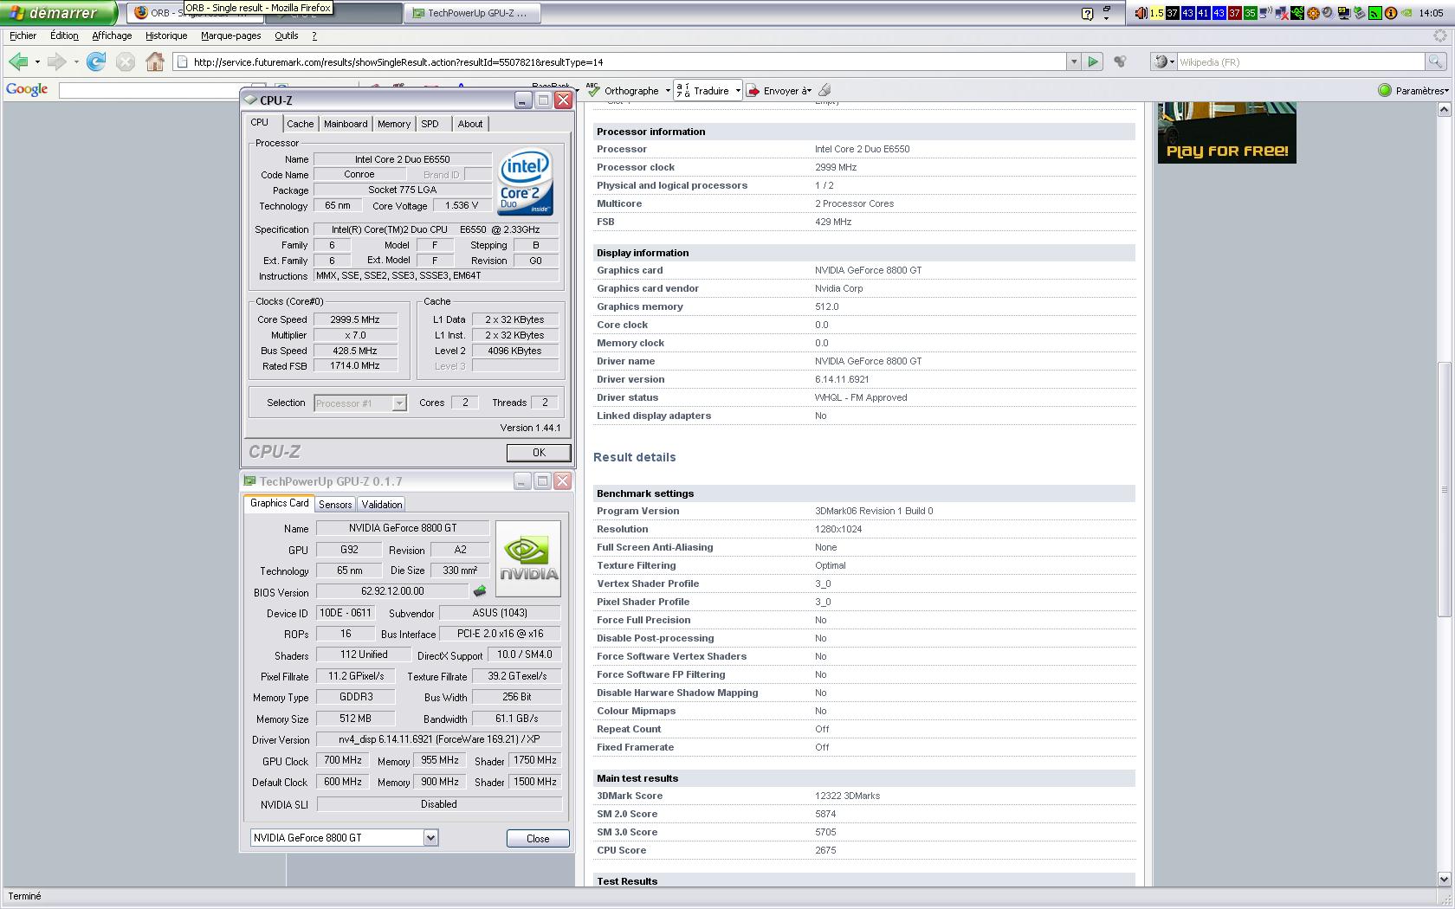Click the orange info icon in the system tray
The width and height of the screenshot is (1455, 909).
(x=1391, y=13)
